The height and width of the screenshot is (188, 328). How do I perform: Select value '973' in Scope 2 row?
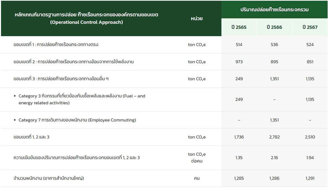coord(239,62)
